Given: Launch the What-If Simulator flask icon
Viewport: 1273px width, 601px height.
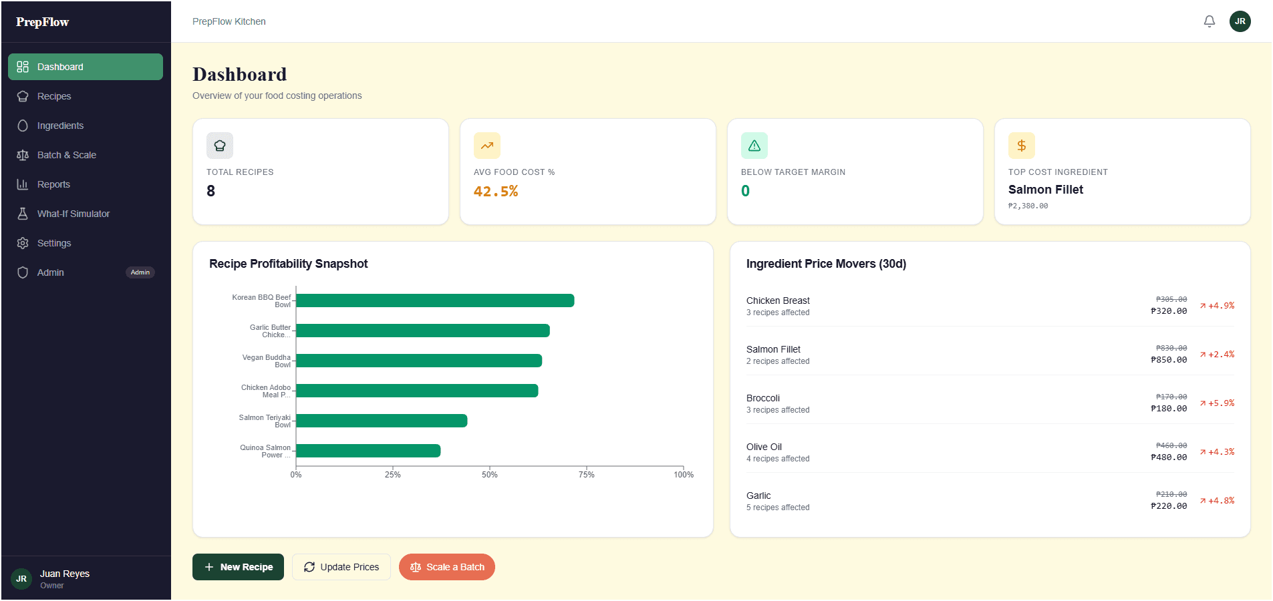Looking at the screenshot, I should 23,214.
